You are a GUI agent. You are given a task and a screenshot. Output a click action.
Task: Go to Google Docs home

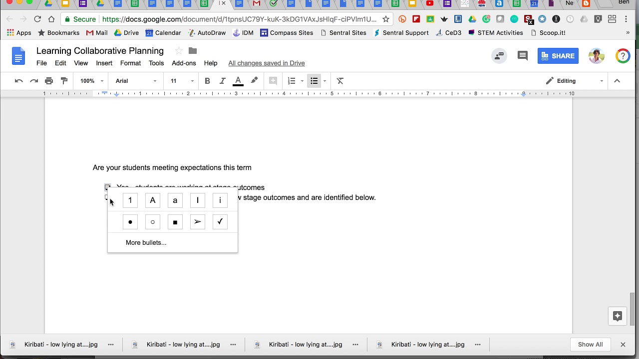click(x=18, y=56)
